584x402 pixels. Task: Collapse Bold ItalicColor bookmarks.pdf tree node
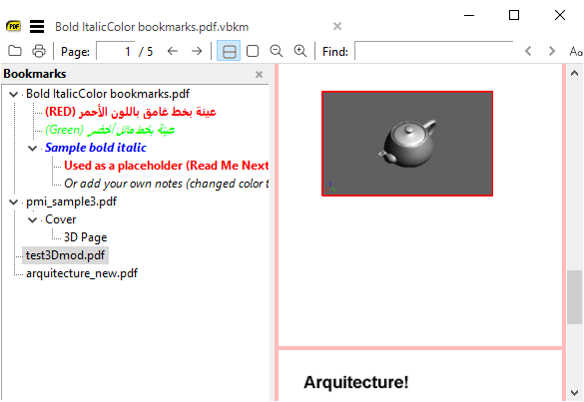tap(13, 94)
